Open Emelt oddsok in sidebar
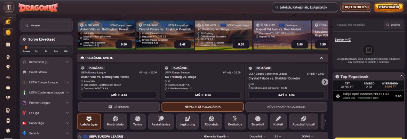 tap(46, 72)
